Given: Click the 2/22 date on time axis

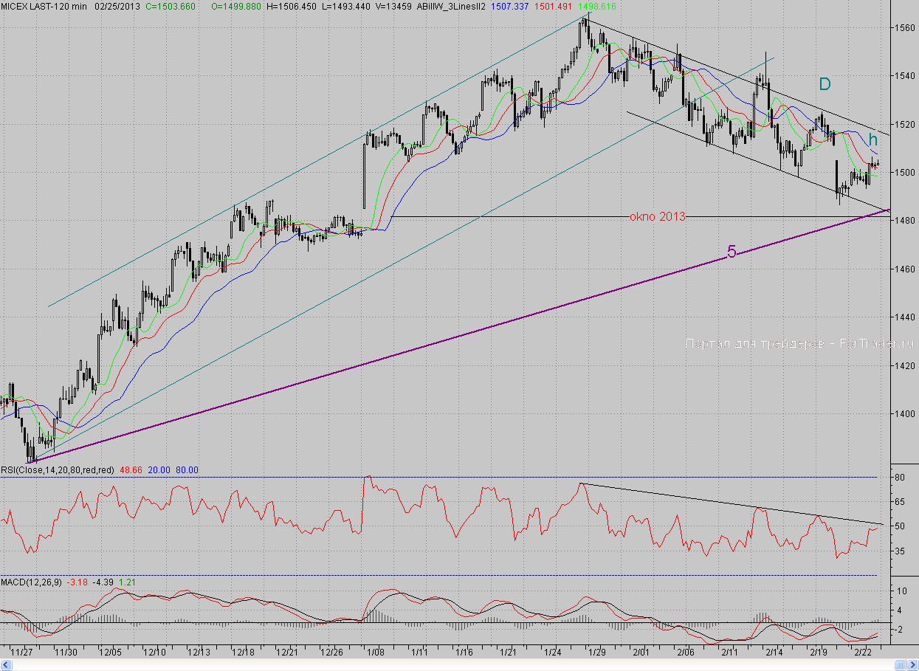Looking at the screenshot, I should (863, 653).
